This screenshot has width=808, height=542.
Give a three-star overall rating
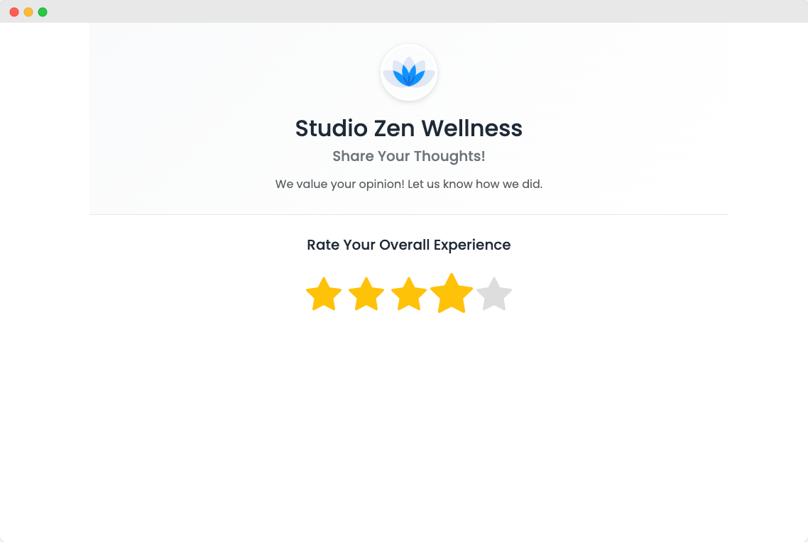pos(409,294)
